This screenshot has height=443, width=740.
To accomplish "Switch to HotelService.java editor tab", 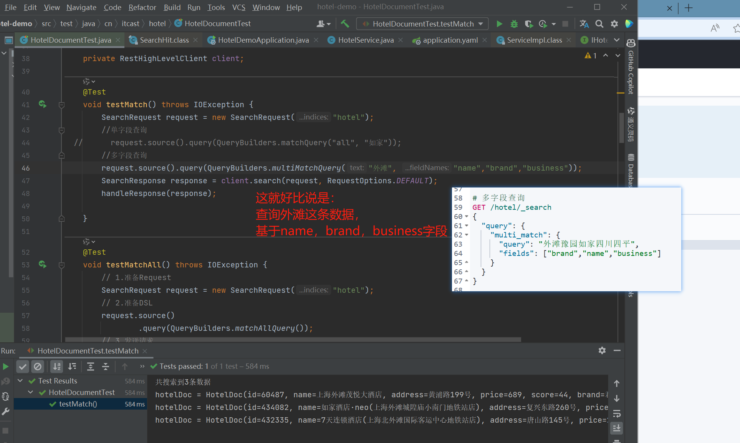I will click(x=365, y=40).
